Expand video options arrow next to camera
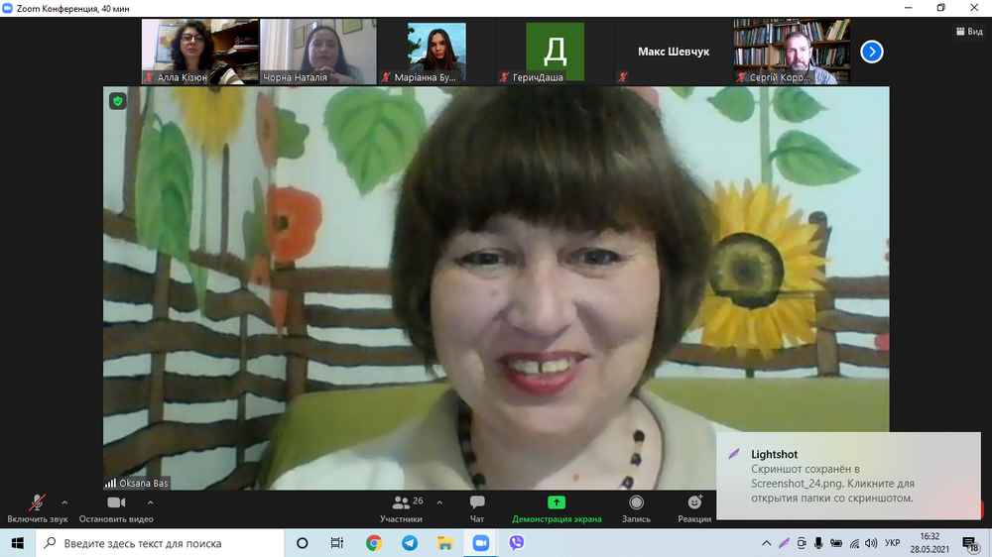 coord(150,502)
